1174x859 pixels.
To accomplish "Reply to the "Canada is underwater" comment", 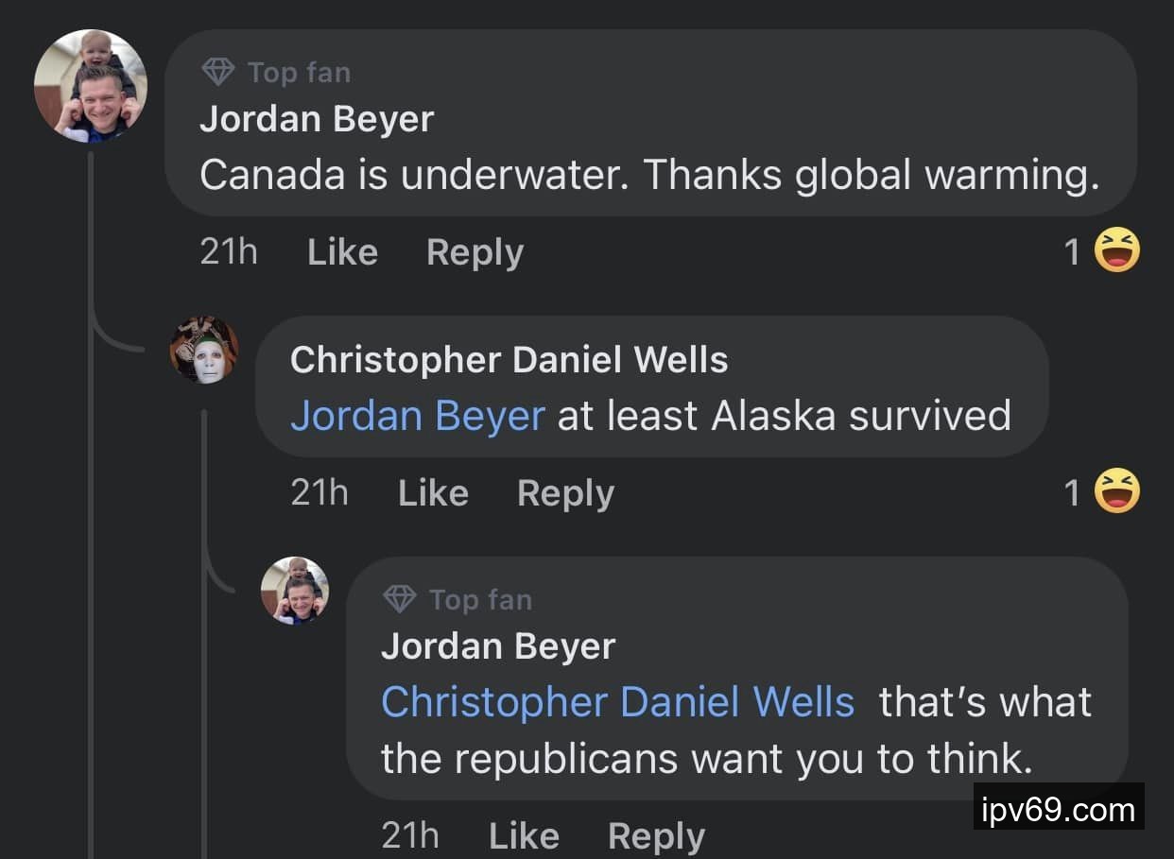I will (475, 252).
